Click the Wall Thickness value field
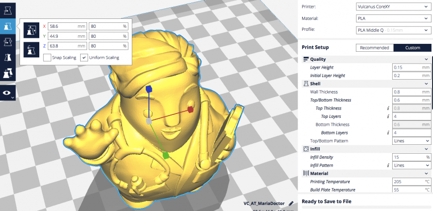The width and height of the screenshot is (433, 211). click(x=412, y=92)
